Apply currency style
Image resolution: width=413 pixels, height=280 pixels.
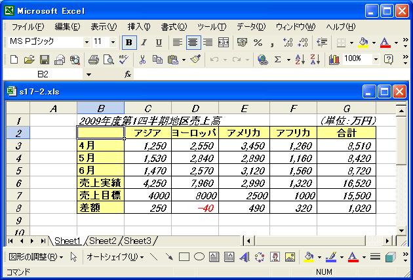[242, 43]
